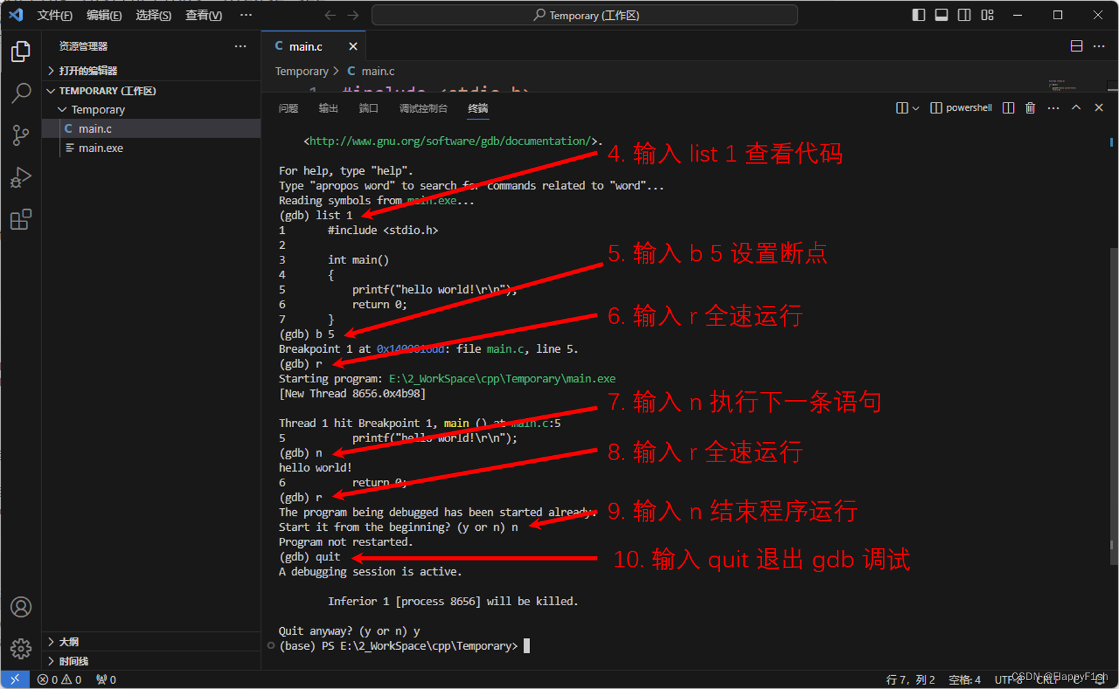This screenshot has width=1119, height=689.
Task: Select main.exe in the file tree
Action: click(151, 148)
